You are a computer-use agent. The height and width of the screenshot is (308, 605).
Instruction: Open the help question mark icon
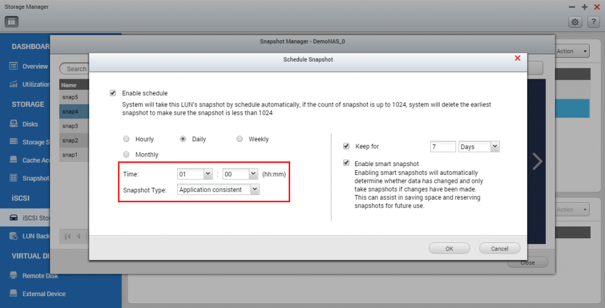594,22
